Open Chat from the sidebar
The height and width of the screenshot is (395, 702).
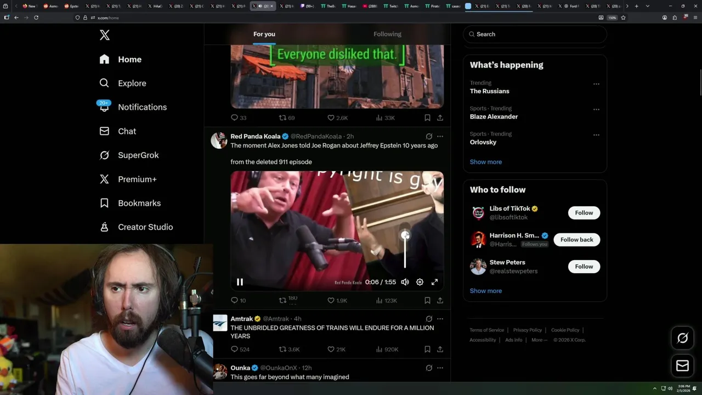point(118,131)
